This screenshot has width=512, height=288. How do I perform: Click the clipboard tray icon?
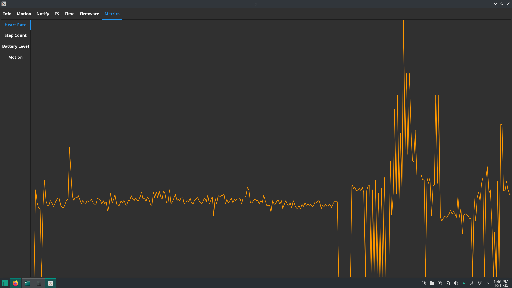(x=448, y=283)
